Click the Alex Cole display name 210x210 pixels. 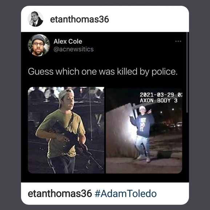pos(68,41)
